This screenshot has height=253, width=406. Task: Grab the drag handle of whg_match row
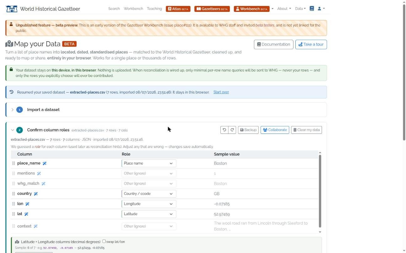click(13, 184)
